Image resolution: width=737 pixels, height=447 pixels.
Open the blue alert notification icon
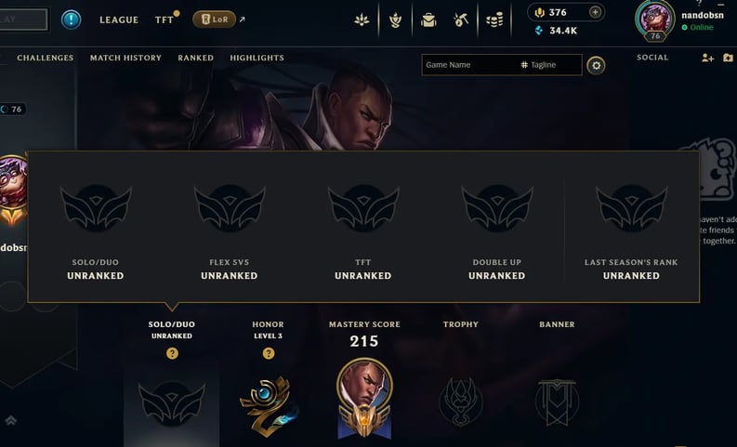coord(71,20)
